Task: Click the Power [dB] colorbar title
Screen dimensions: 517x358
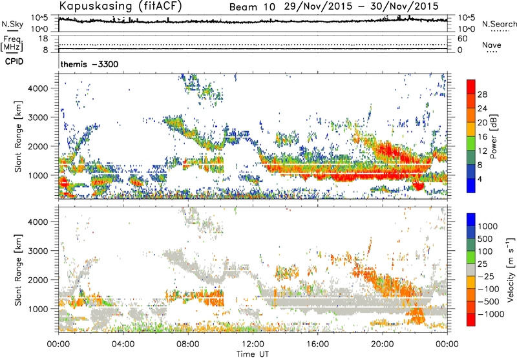Action: coord(493,136)
